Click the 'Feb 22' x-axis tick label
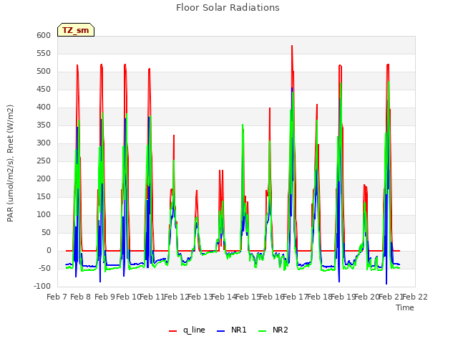458x344 pixels. coord(415,297)
